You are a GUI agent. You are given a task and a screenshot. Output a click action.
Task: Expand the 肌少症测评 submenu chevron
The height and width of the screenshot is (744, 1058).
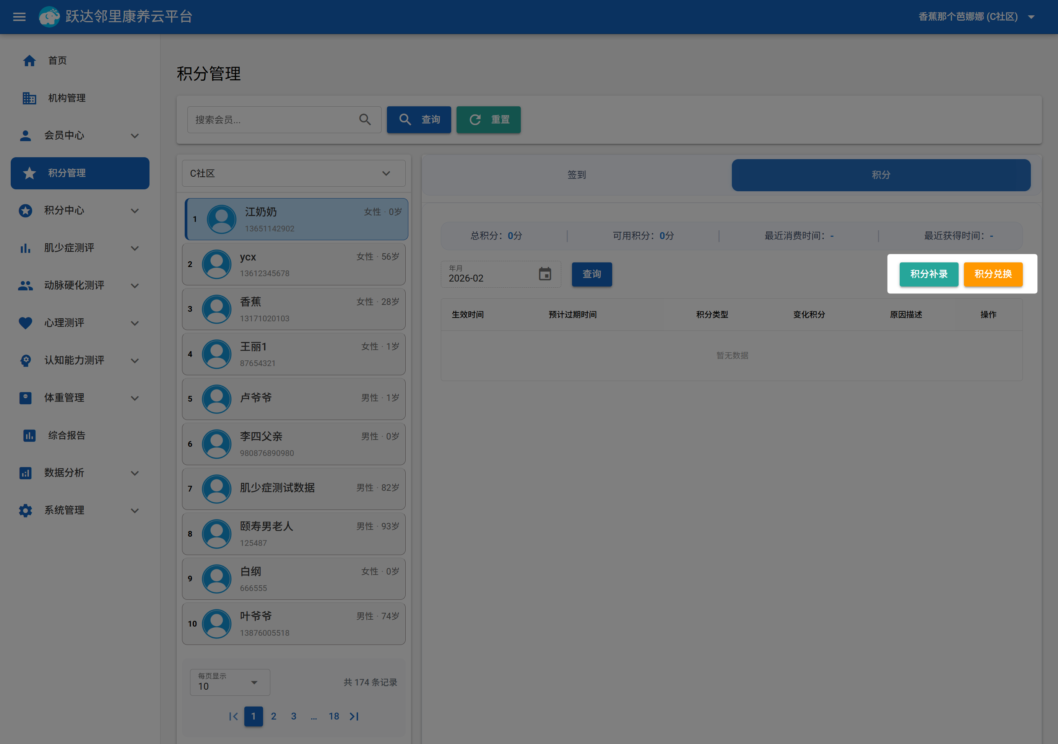point(135,248)
